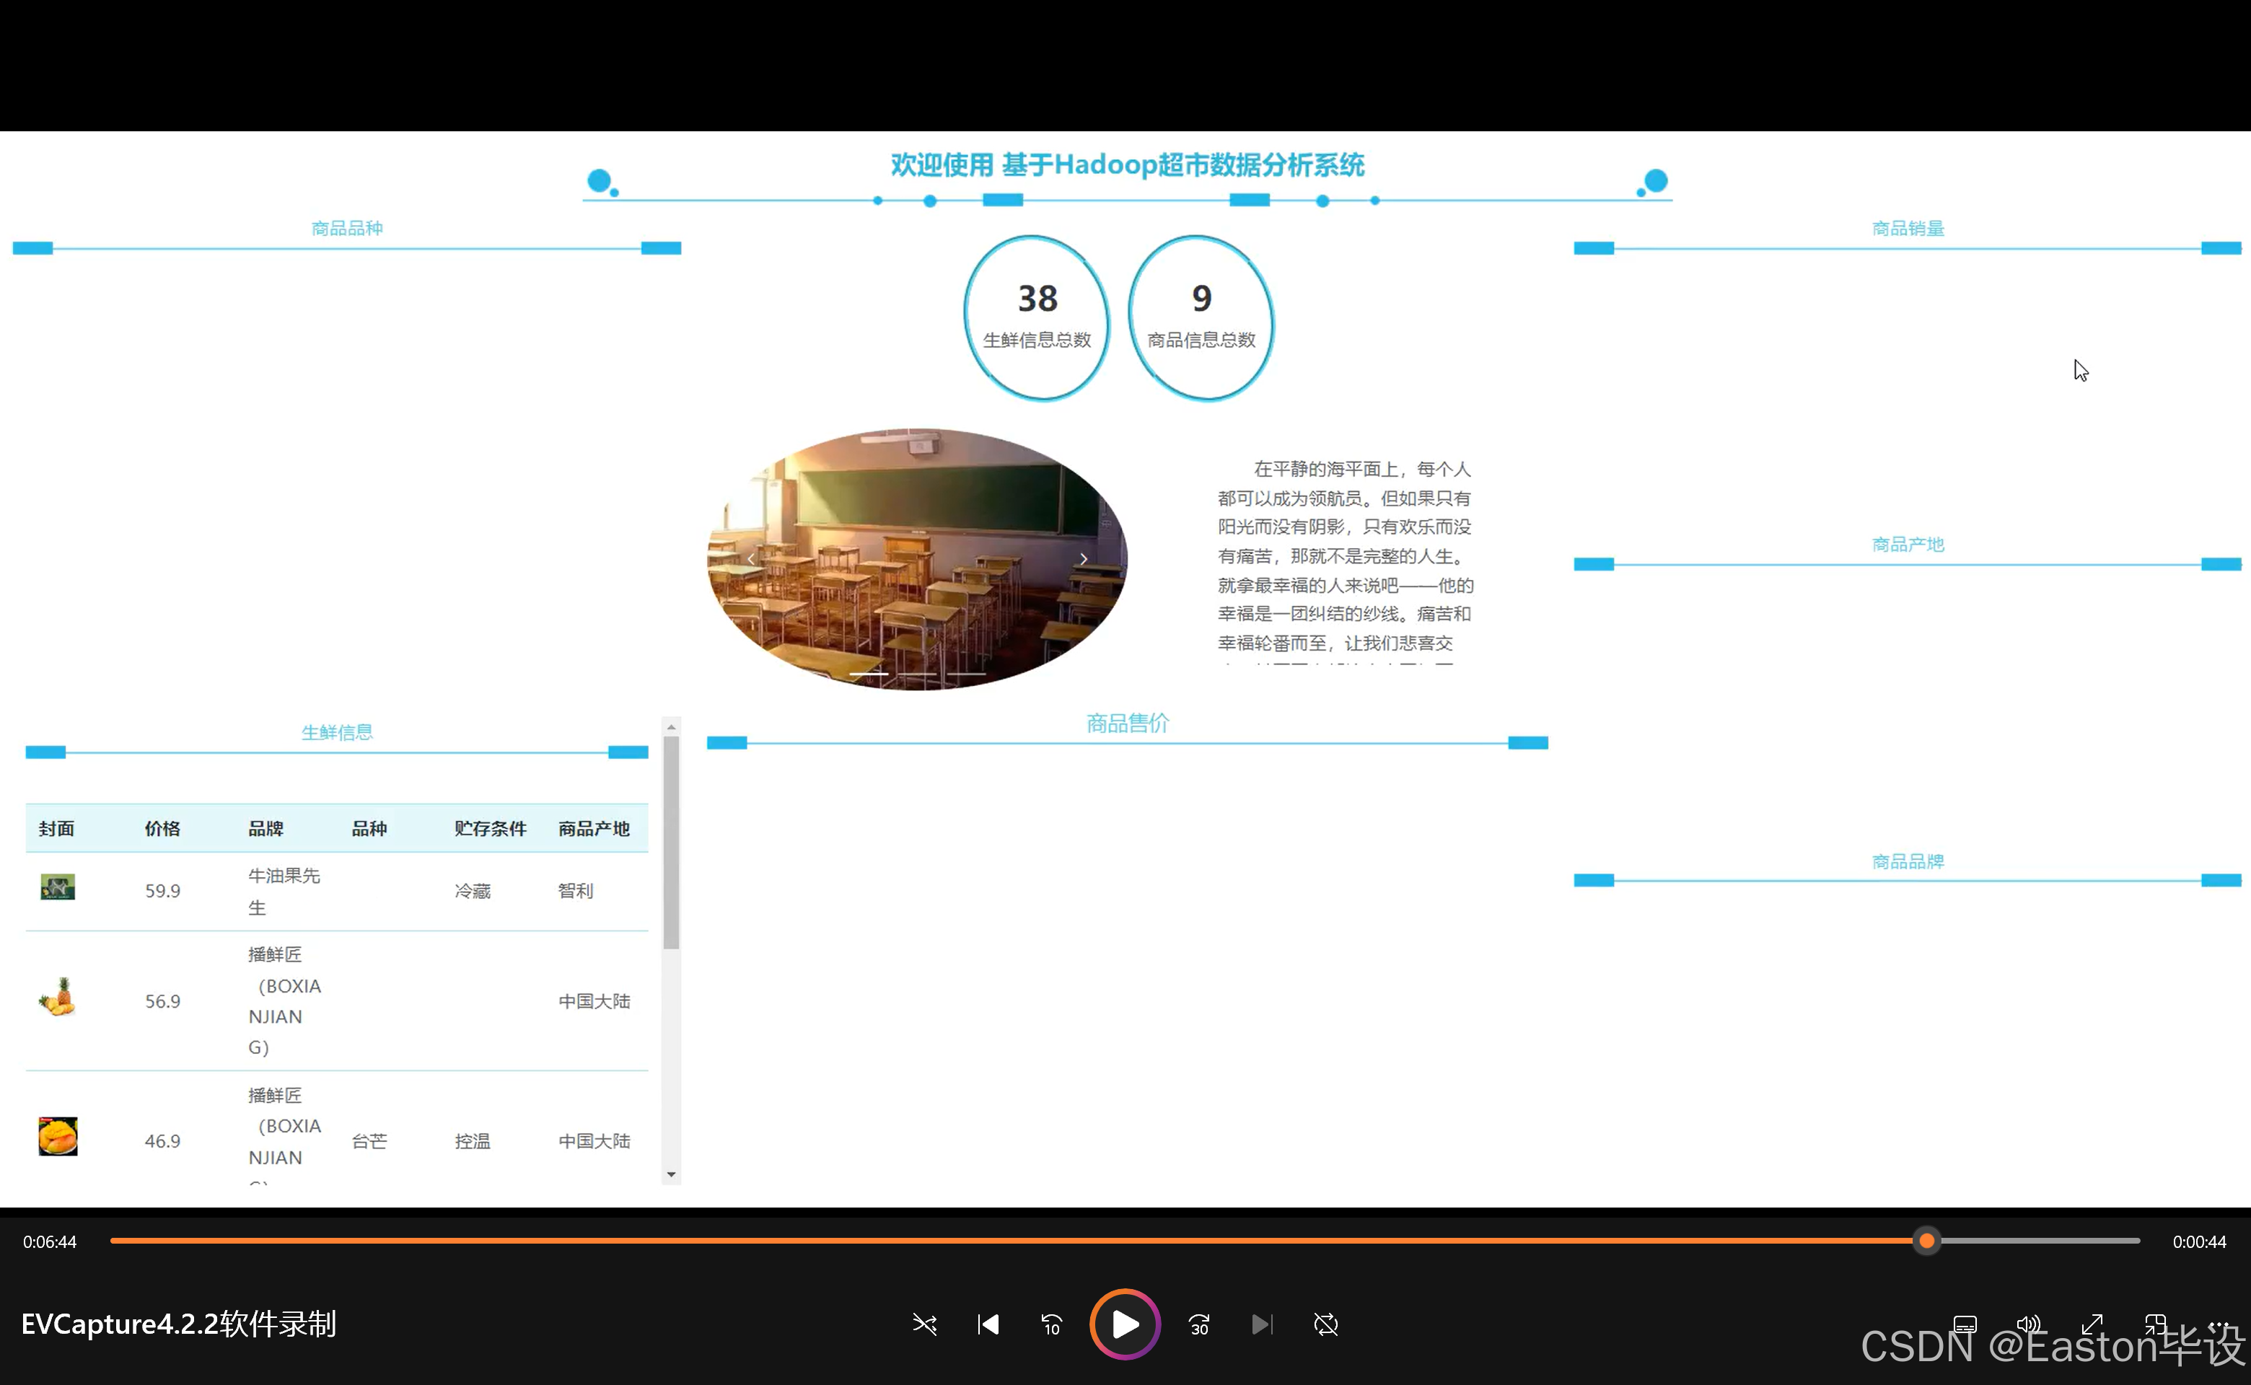Viewport: 2251px width, 1385px height.
Task: Show next carousel image
Action: [1084, 559]
